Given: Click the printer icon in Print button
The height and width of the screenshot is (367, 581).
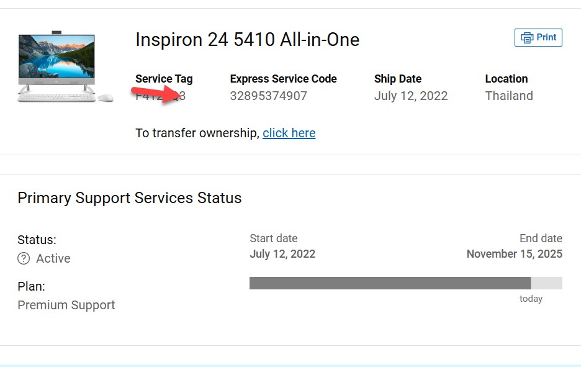Looking at the screenshot, I should (x=527, y=38).
